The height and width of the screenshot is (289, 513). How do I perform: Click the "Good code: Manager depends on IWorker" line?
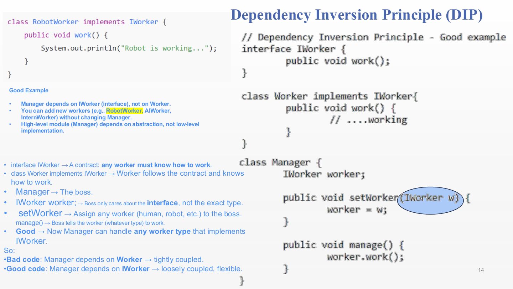tap(123, 269)
